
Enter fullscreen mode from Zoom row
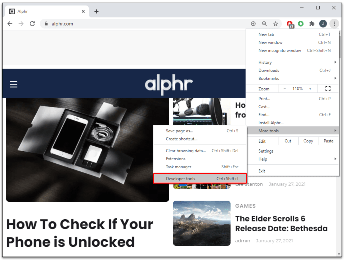328,89
